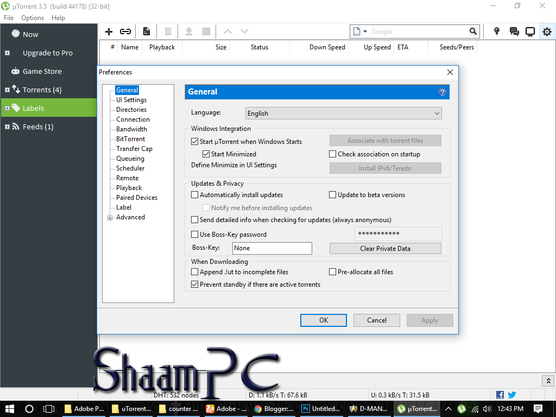The height and width of the screenshot is (417, 556).
Task: Click the Apply button
Action: (430, 320)
